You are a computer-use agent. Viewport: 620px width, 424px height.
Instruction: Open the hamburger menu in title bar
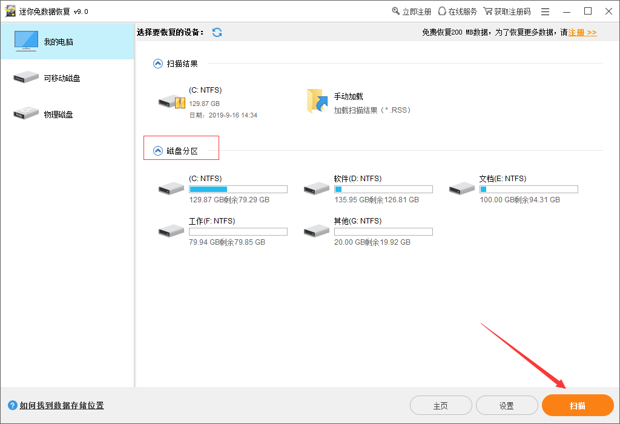click(x=546, y=12)
